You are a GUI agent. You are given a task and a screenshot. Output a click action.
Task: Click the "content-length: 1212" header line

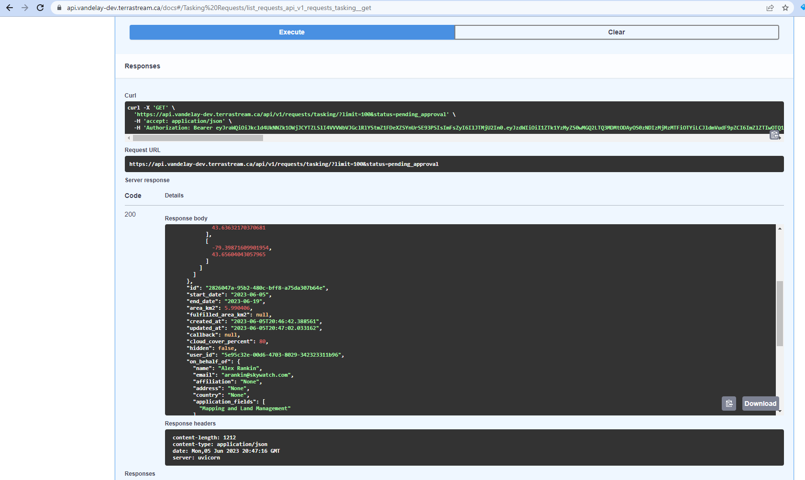point(204,437)
